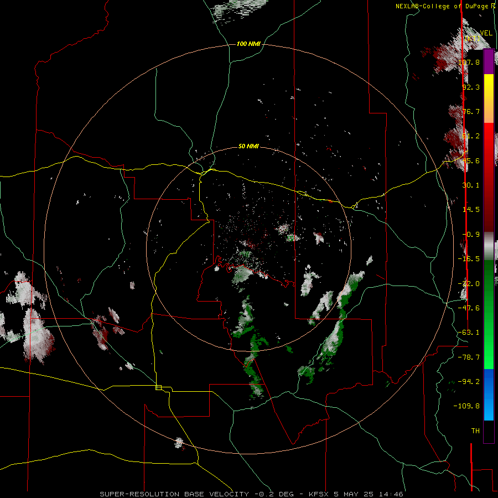The height and width of the screenshot is (498, 498).
Task: Click the 30.1 value on velocity scale
Action: click(x=471, y=185)
